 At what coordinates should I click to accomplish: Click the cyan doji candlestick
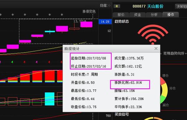50,32
